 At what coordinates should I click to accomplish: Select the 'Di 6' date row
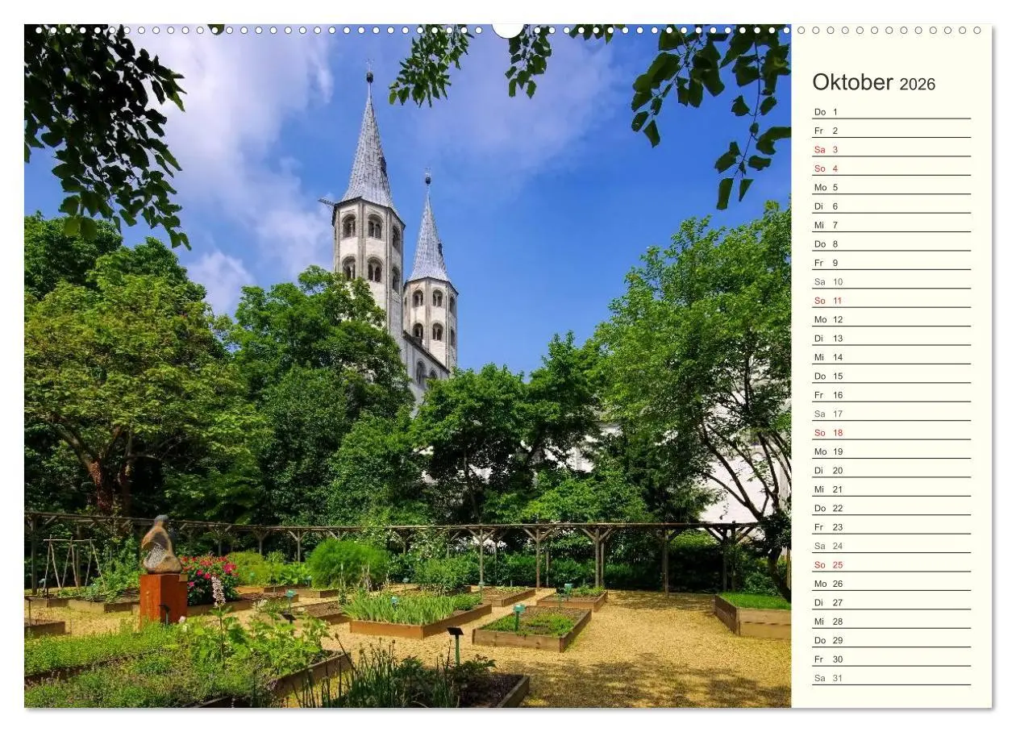[x=891, y=206]
